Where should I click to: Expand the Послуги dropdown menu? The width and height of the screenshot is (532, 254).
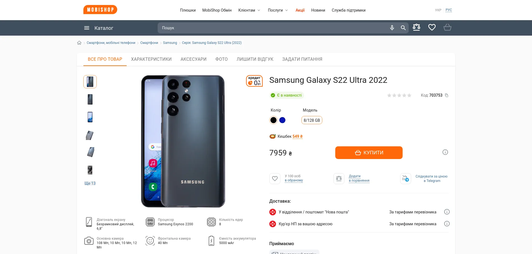pos(278,10)
